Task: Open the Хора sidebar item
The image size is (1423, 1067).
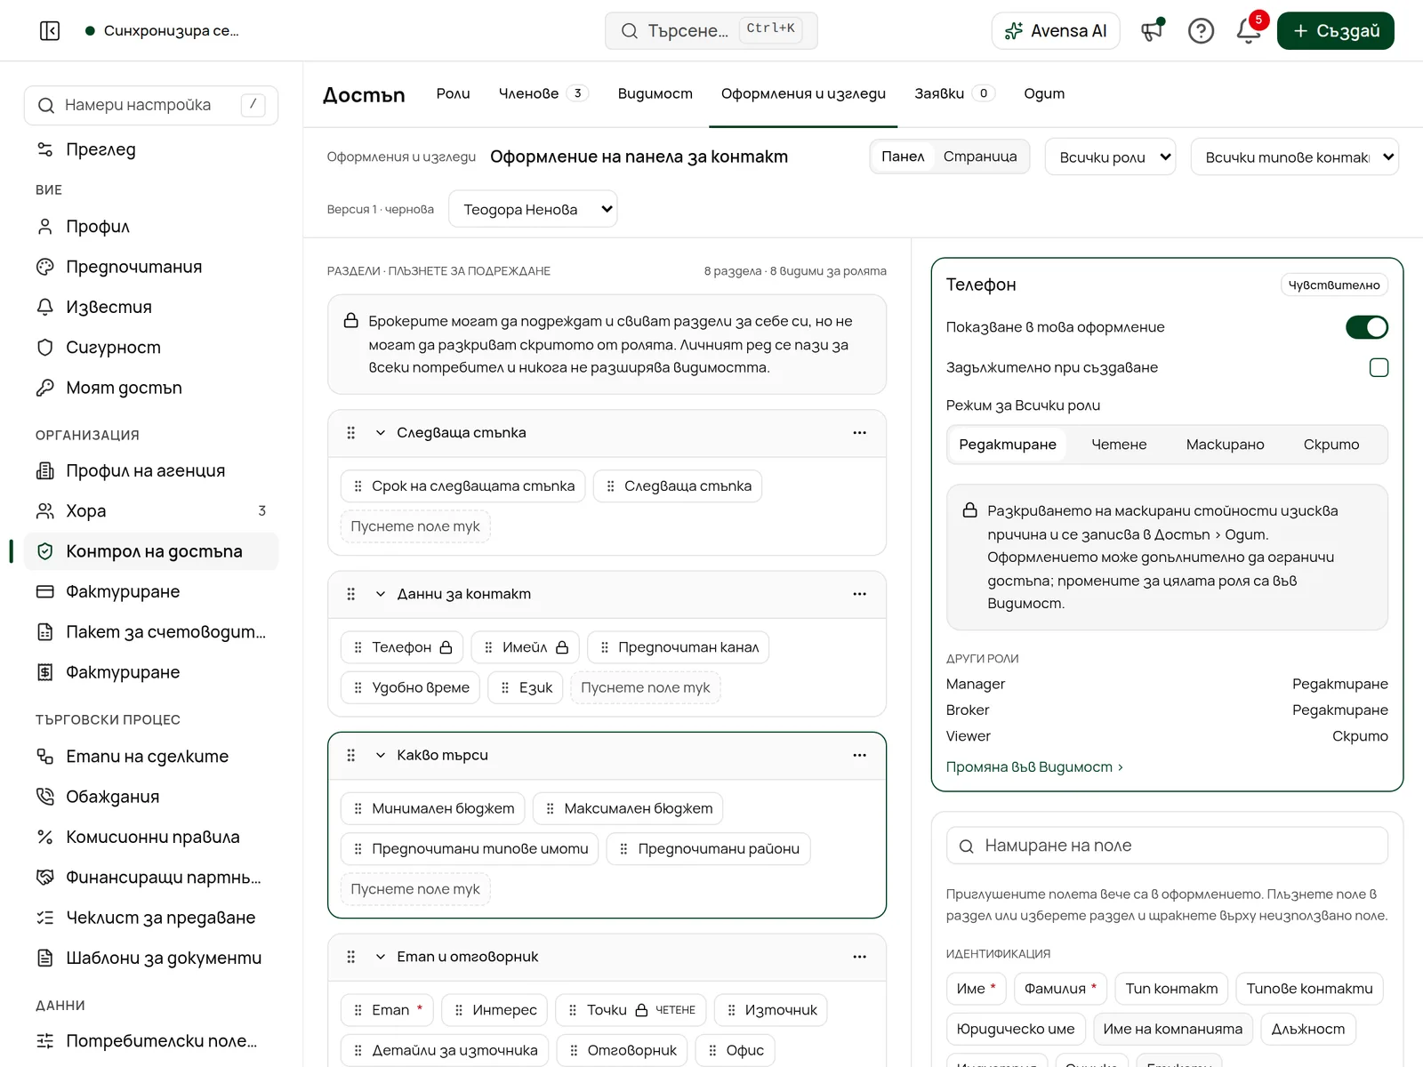Action: point(151,511)
